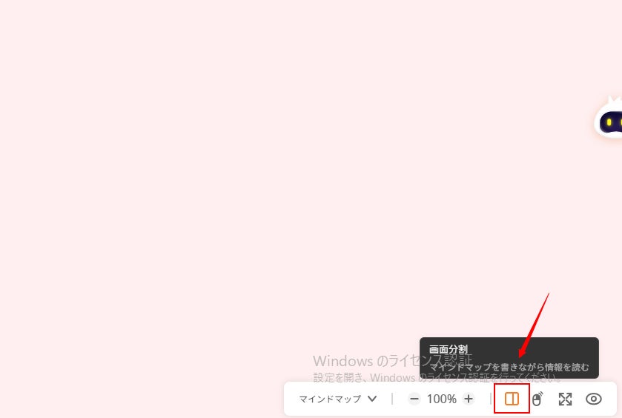
Task: Zoom out with the minus button
Action: coord(414,399)
